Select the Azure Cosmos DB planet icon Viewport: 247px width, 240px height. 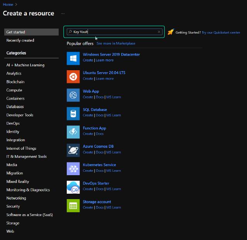[x=73, y=150]
